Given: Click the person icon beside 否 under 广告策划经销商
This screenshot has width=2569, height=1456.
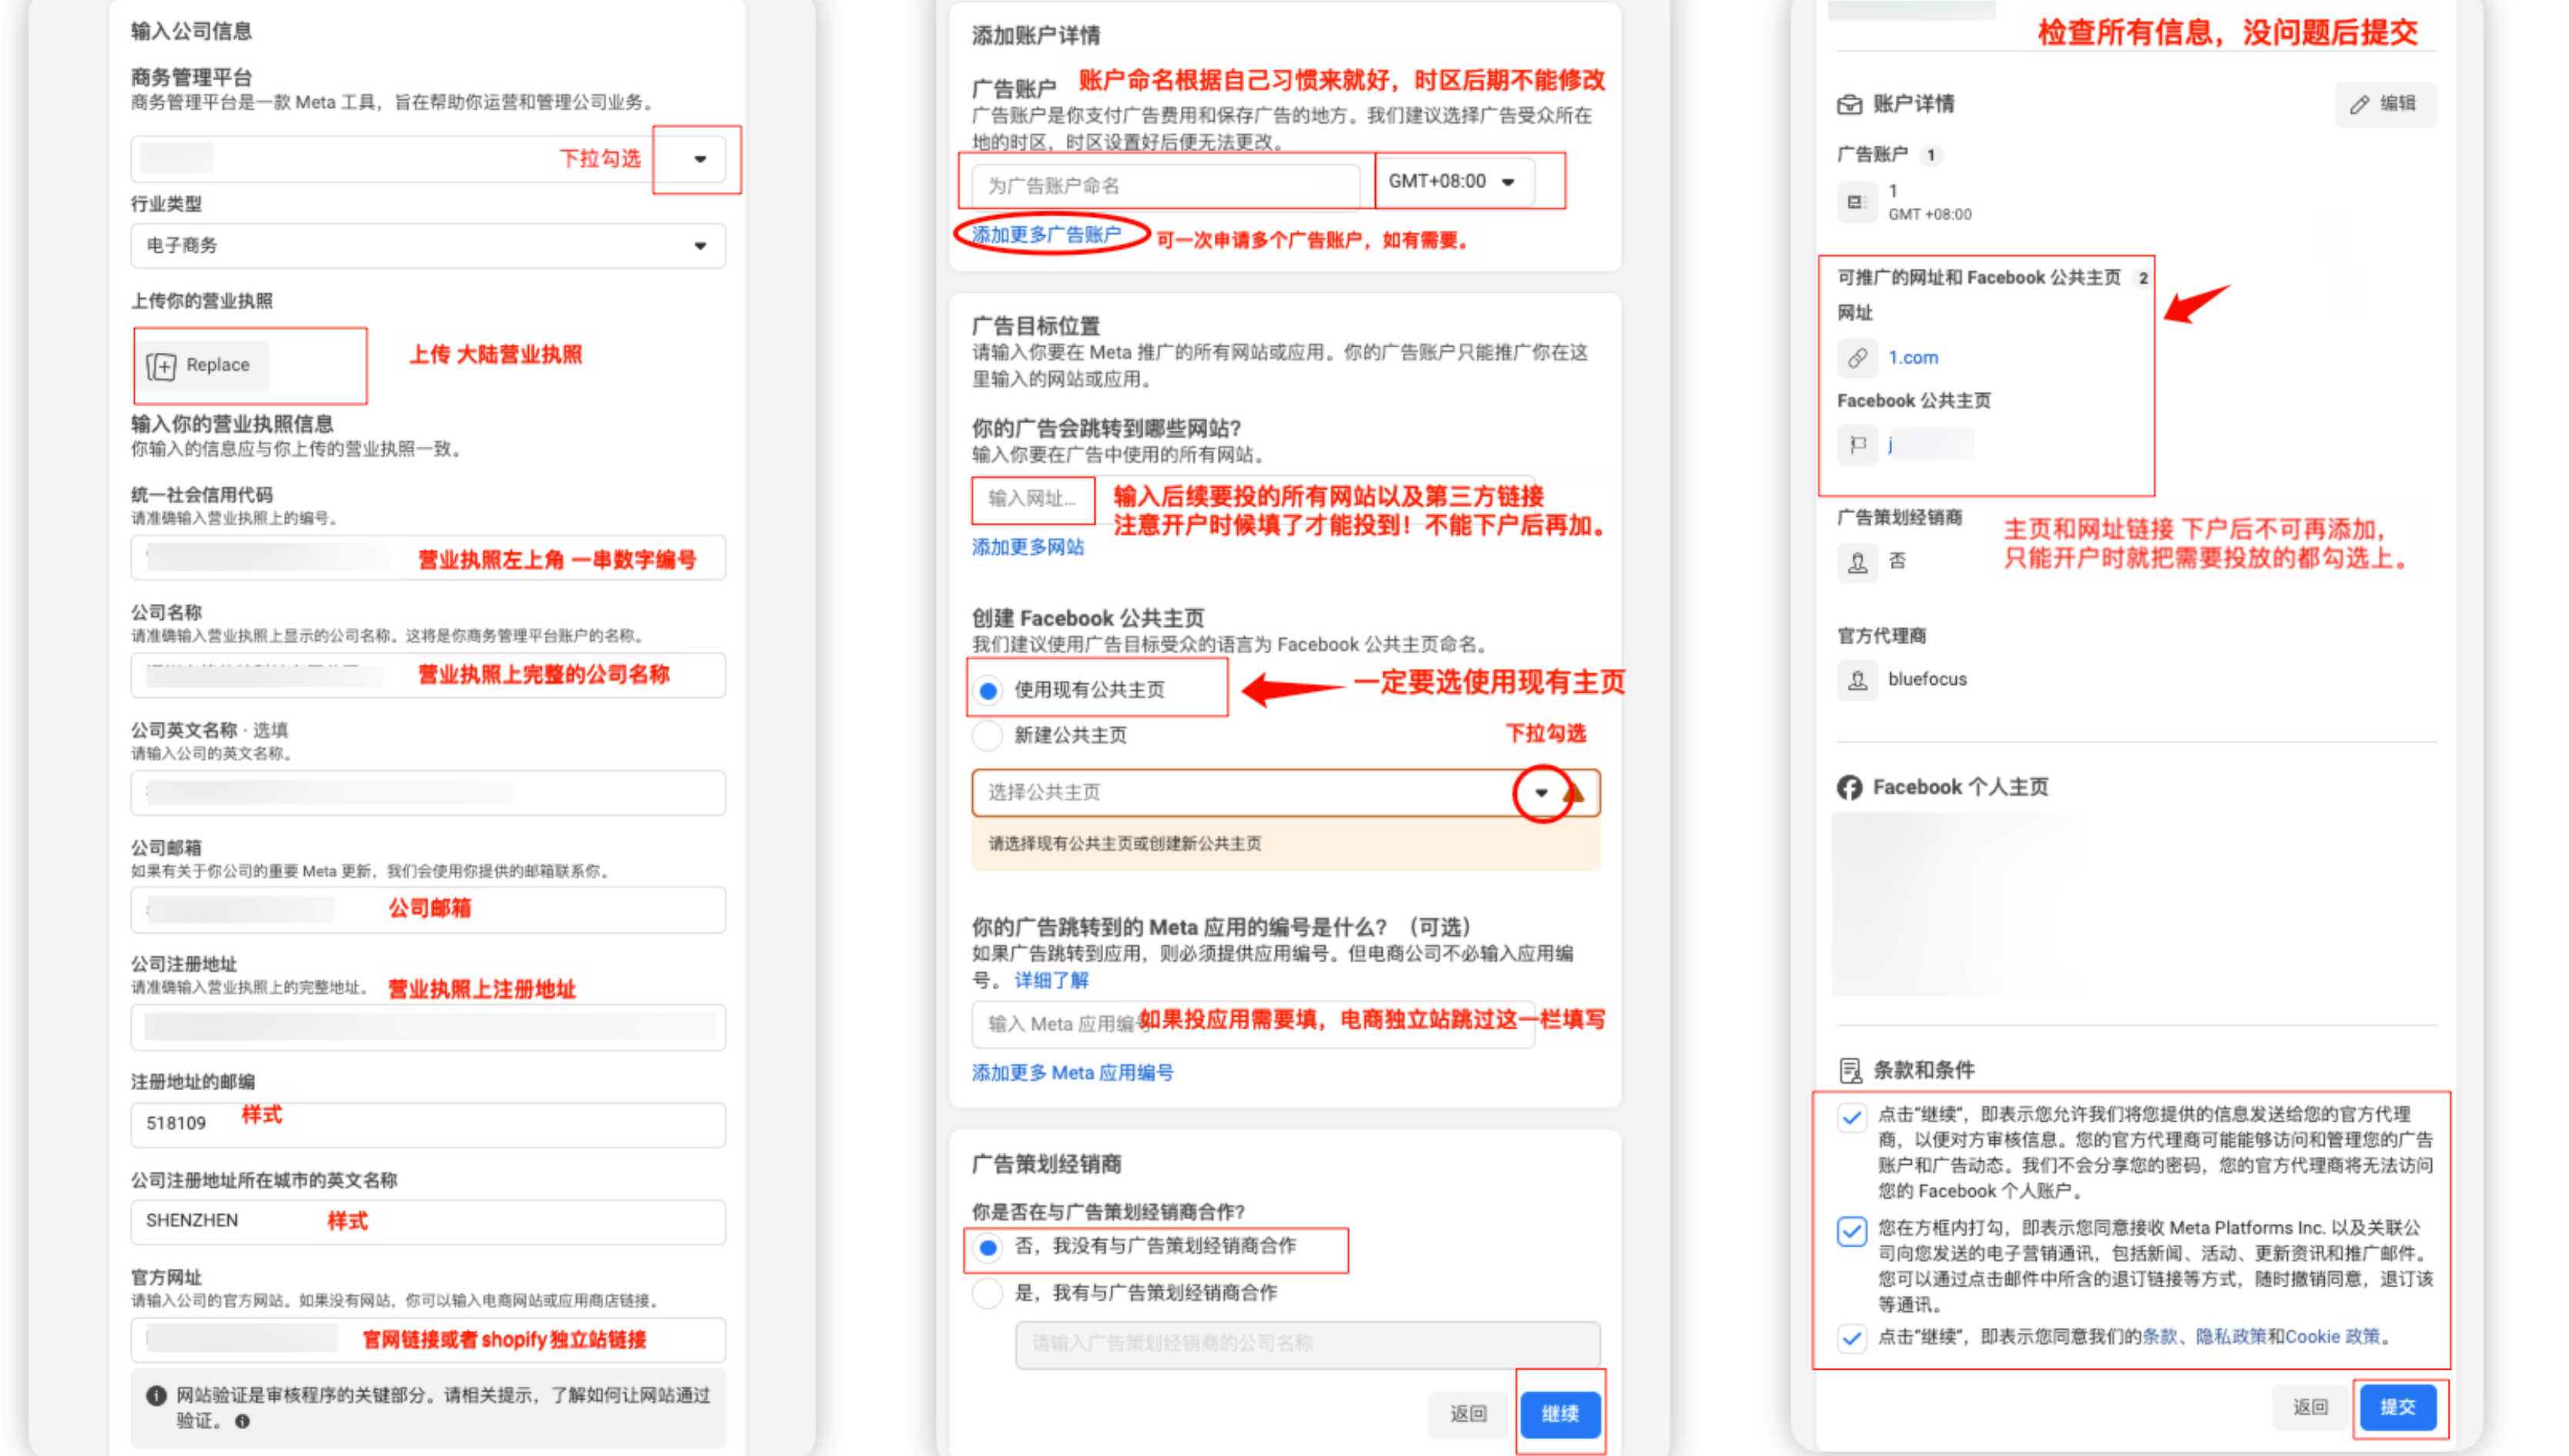Looking at the screenshot, I should 1858,562.
